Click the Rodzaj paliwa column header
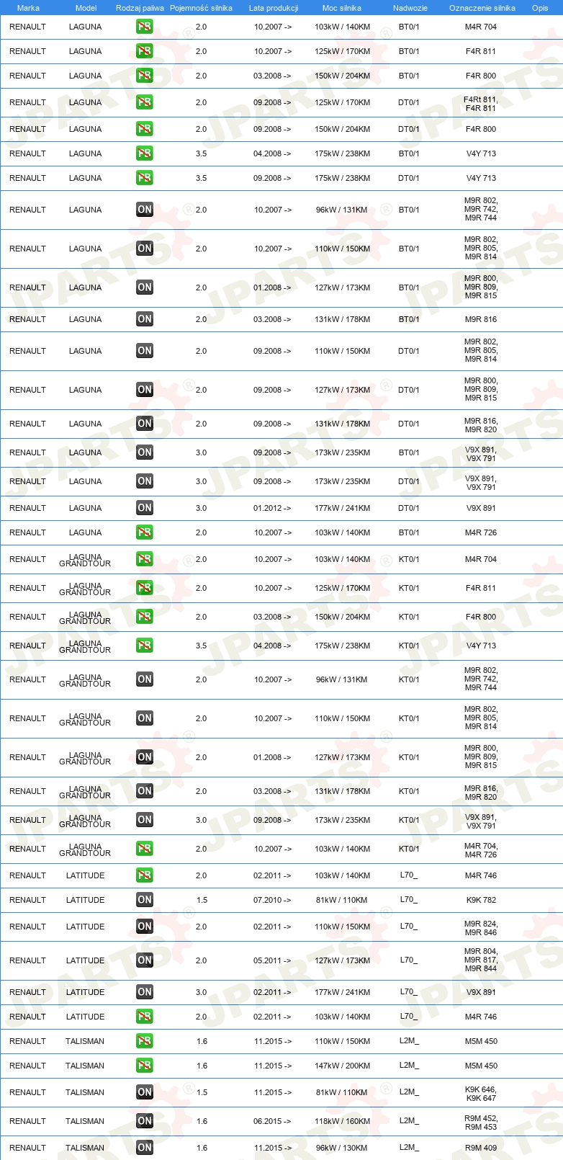This screenshot has width=563, height=1160. [140, 8]
